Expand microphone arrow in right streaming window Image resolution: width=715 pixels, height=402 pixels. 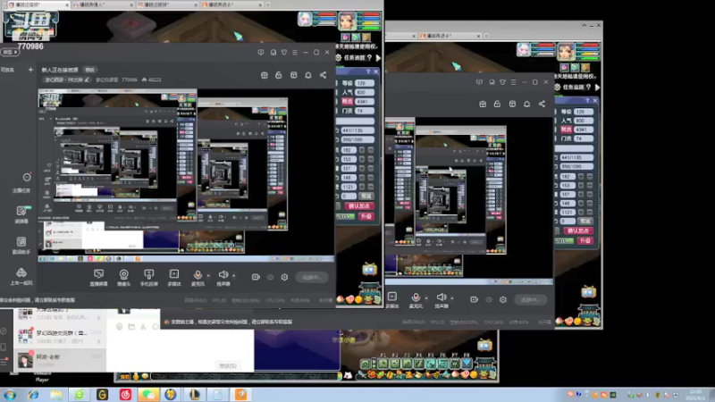426,298
